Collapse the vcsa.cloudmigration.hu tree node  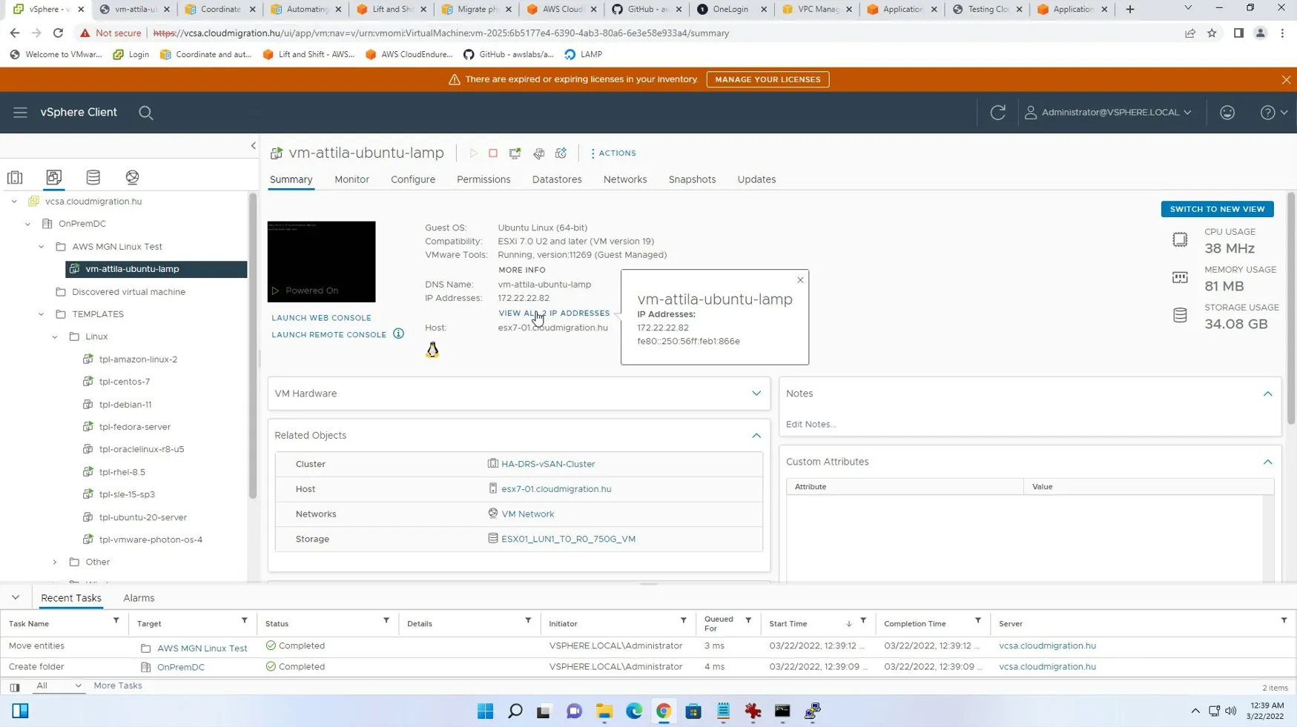click(x=14, y=201)
